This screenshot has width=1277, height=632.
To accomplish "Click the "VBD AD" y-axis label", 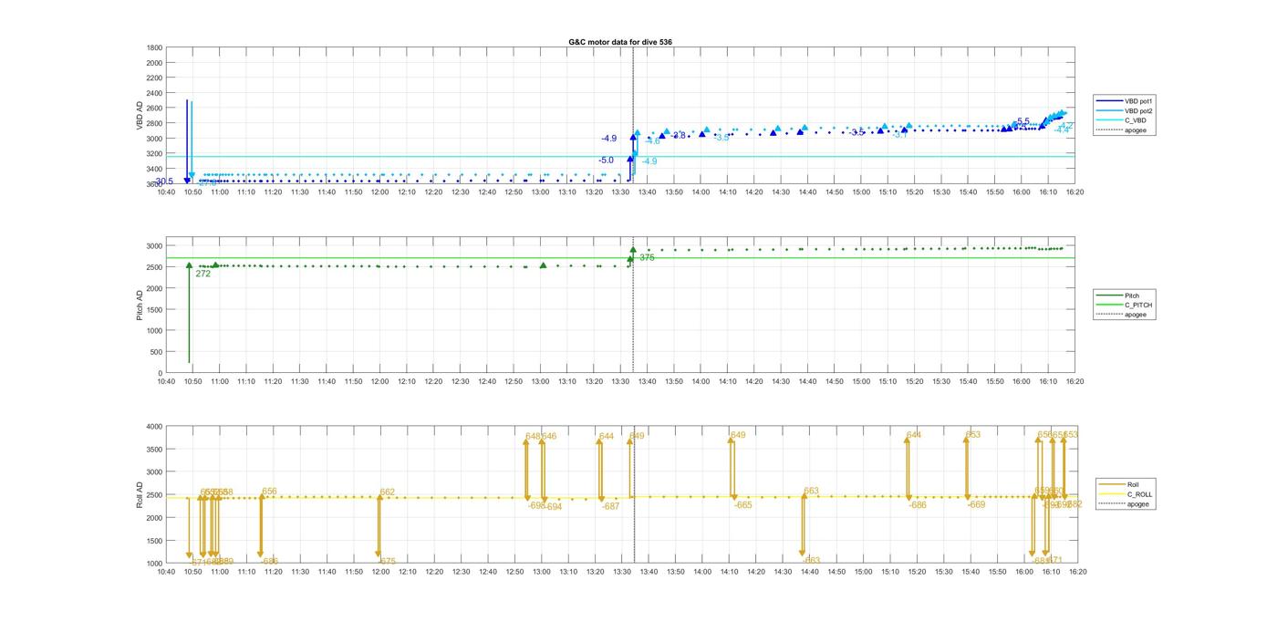I will point(140,115).
